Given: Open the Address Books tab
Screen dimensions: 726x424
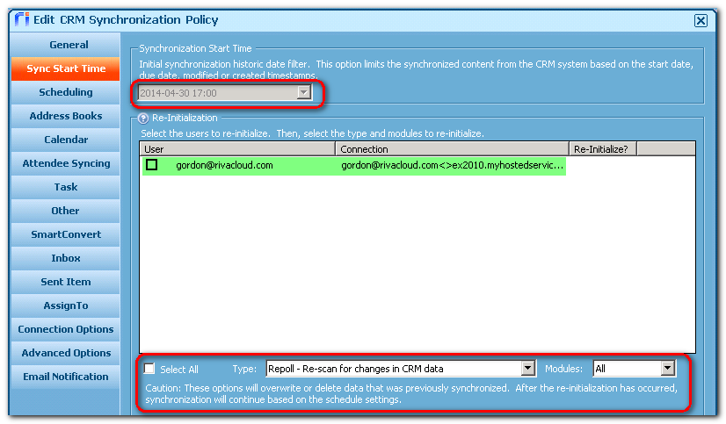Looking at the screenshot, I should 65,116.
